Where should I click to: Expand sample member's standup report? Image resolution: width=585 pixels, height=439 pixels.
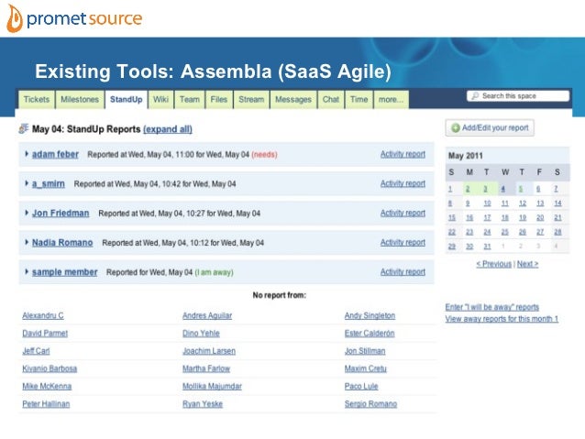pyautogui.click(x=27, y=271)
